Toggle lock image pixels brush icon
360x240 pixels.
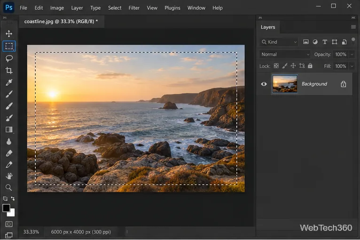[285, 66]
